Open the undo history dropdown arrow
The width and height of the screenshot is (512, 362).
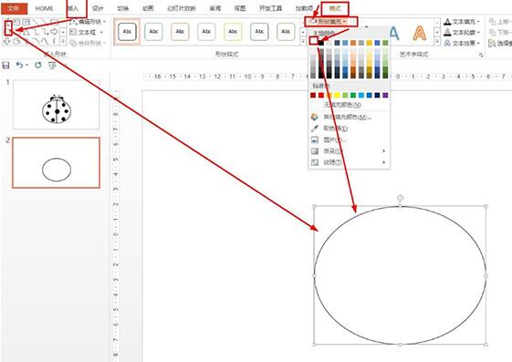(26, 66)
